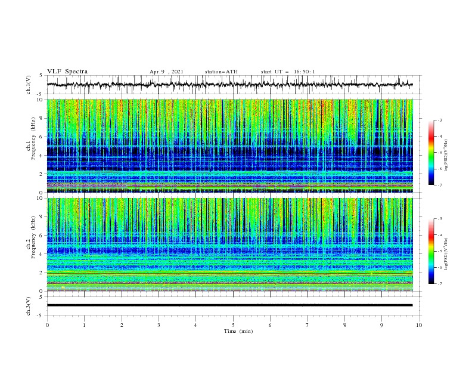Click time axis tick label "4"

pos(195,325)
